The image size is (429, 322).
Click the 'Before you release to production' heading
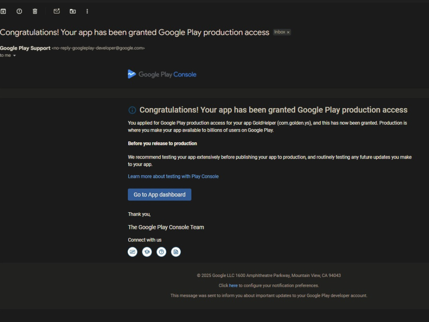(x=162, y=144)
